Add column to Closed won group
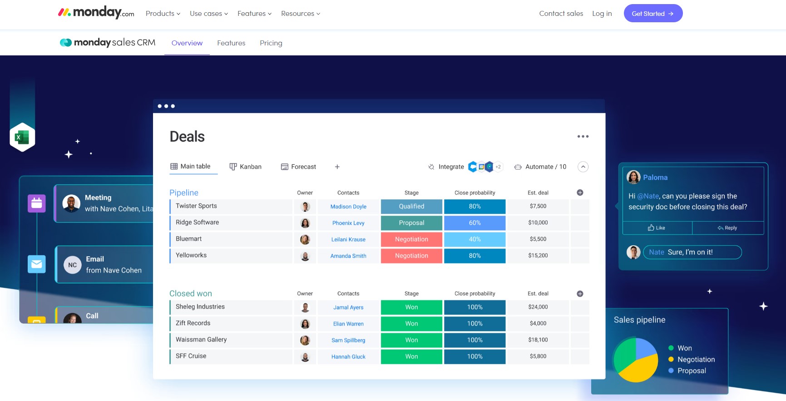786x401 pixels. click(580, 294)
